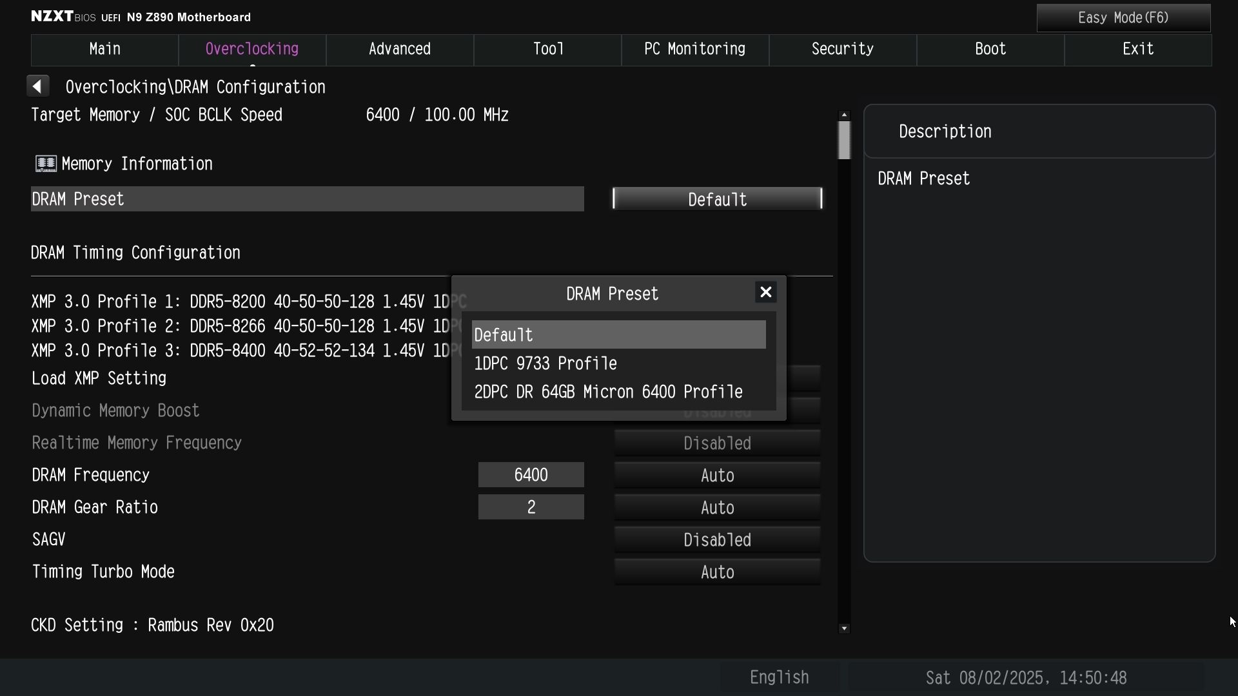1238x696 pixels.
Task: Pick 2DPC DR 64GB Micron 6400 Profile
Action: point(618,392)
